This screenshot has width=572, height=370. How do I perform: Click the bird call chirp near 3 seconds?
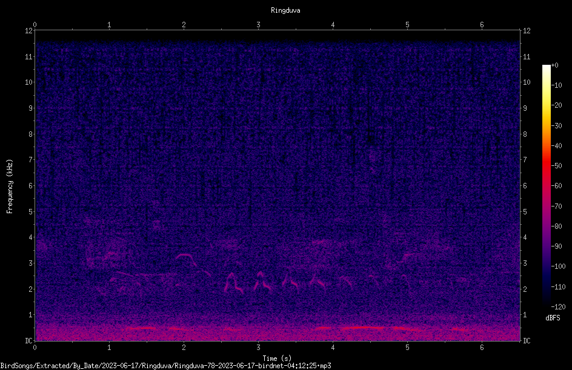pos(262,282)
